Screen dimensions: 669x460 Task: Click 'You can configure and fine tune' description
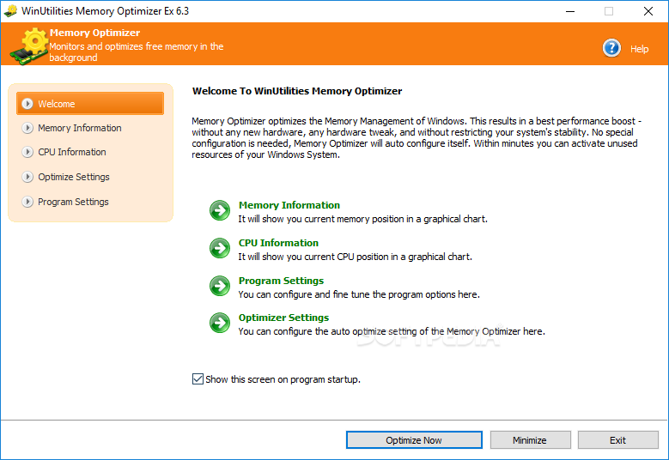(359, 294)
